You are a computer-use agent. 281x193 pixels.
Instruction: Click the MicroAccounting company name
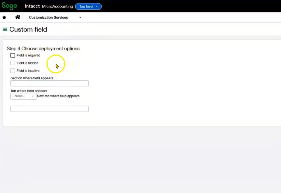57,6
